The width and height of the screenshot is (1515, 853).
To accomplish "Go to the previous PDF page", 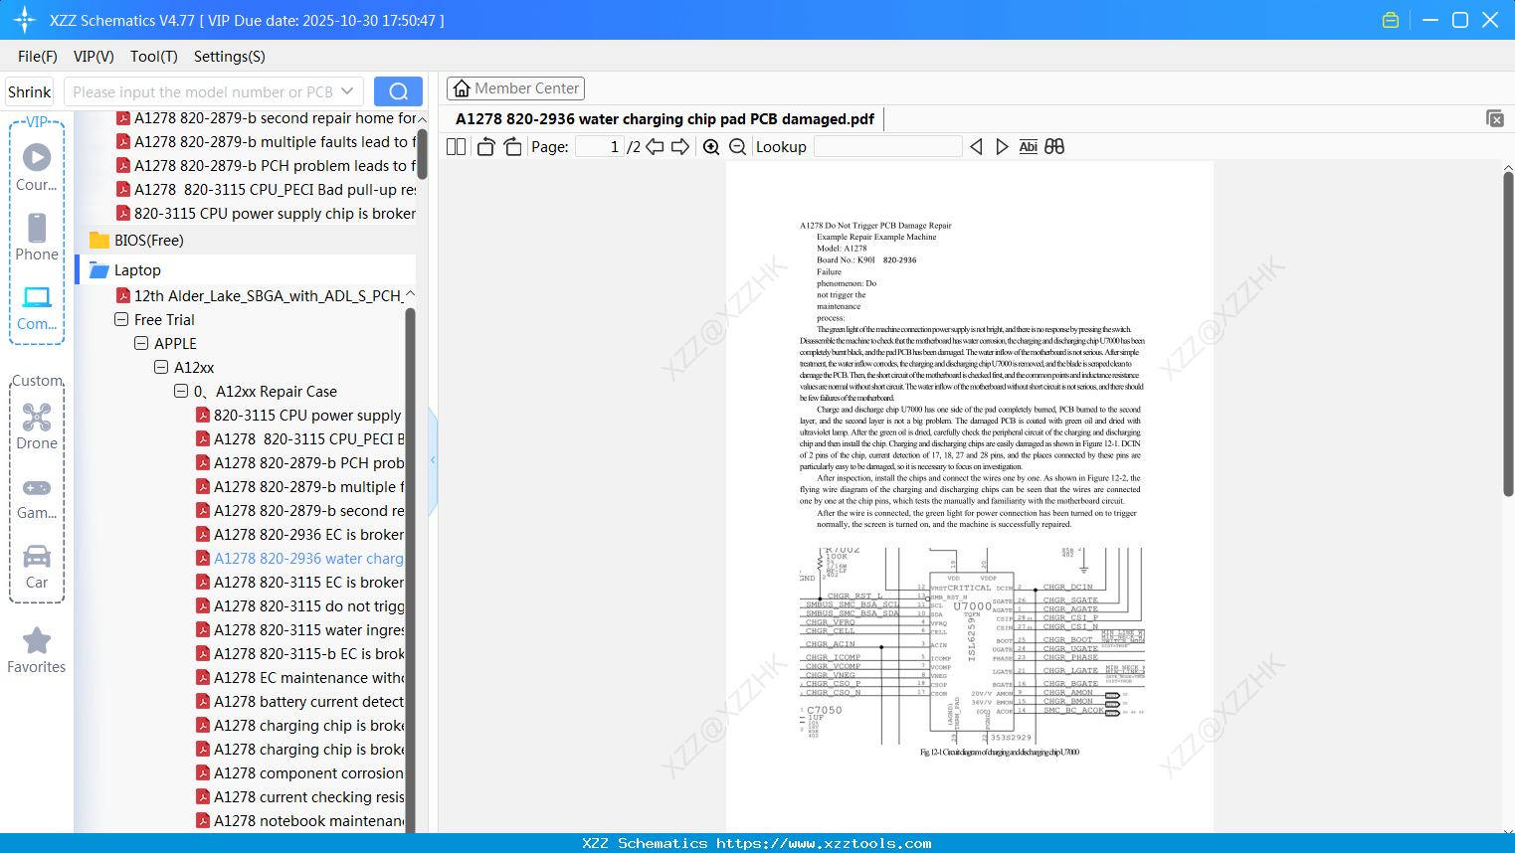I will pyautogui.click(x=655, y=147).
